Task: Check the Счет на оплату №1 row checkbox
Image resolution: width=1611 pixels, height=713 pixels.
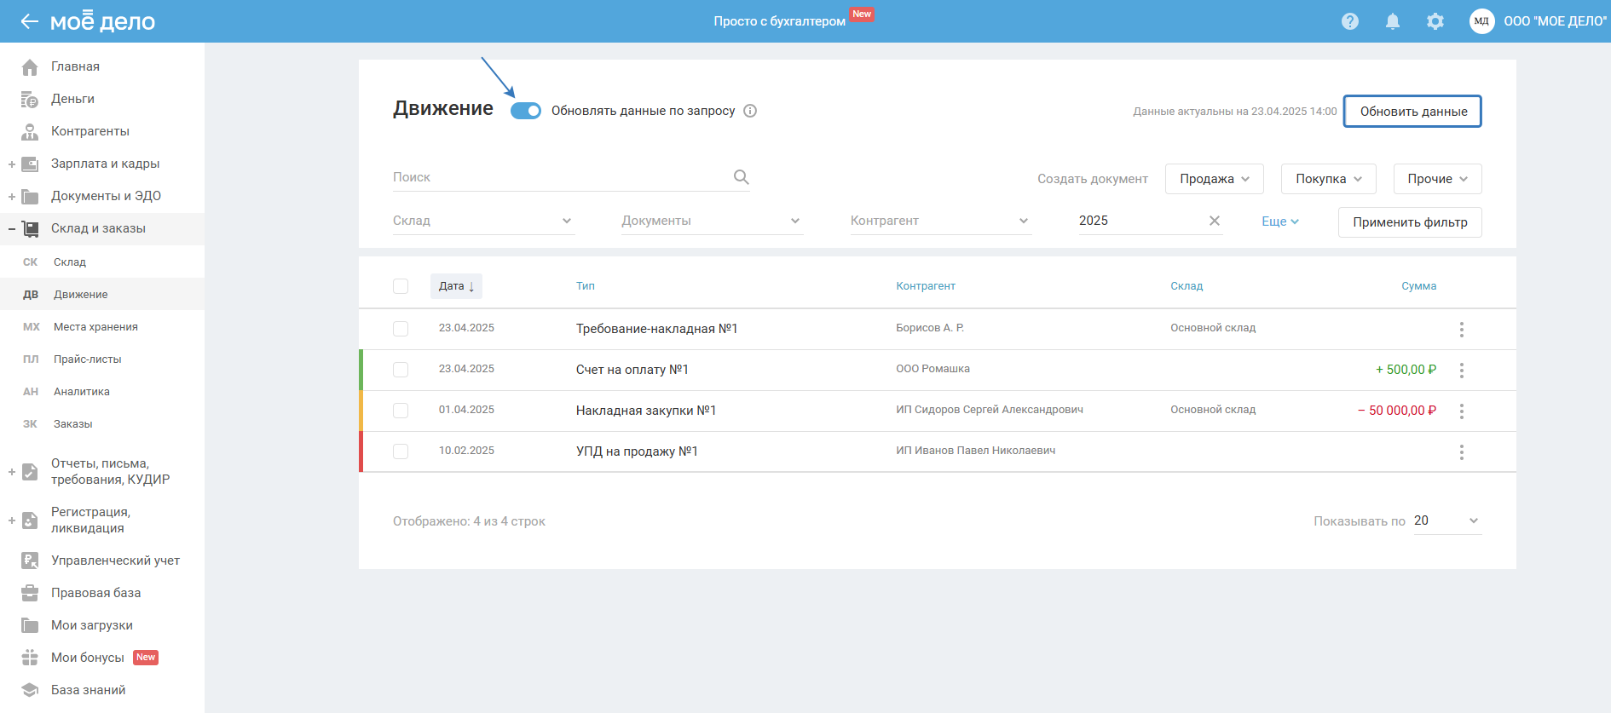Action: [401, 370]
